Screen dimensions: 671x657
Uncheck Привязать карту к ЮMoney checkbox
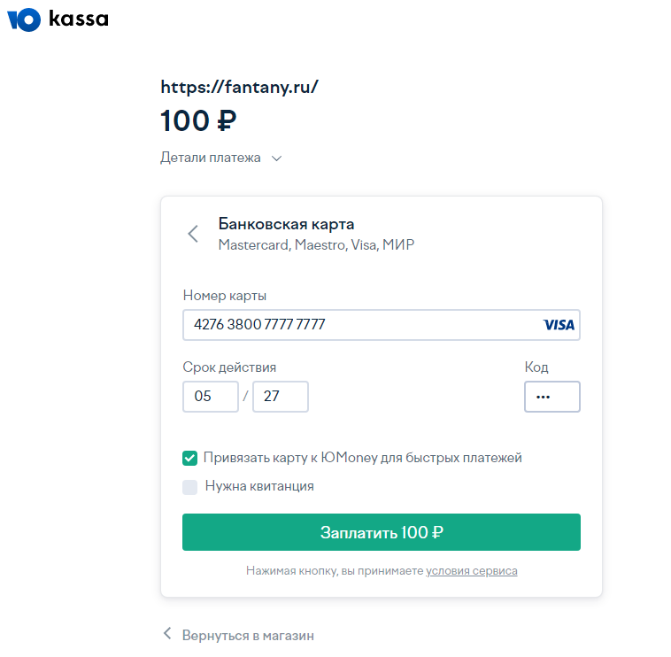(x=189, y=458)
